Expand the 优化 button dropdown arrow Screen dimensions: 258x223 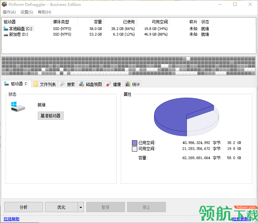tap(81, 207)
